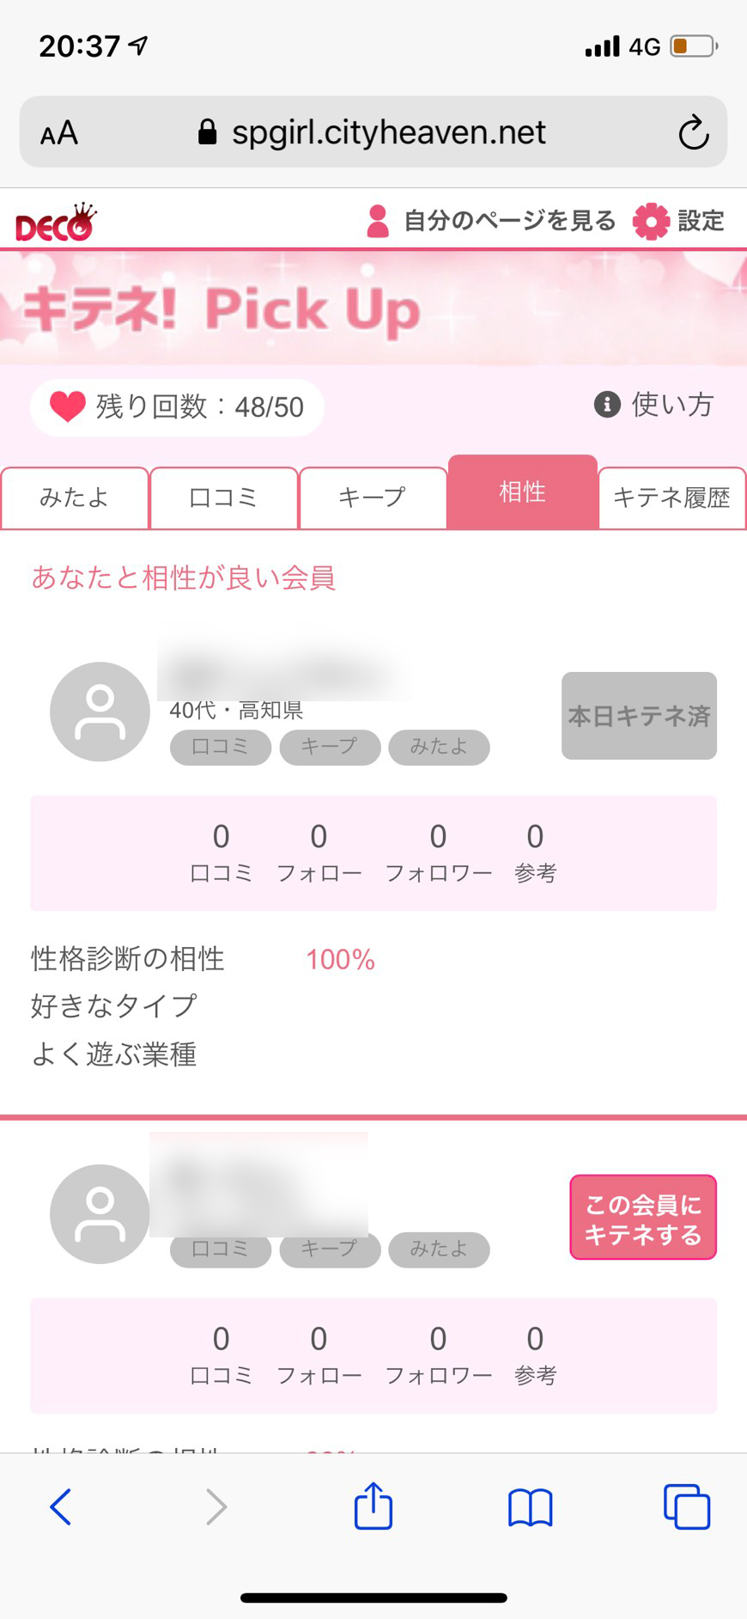Open Safari bookmarks book icon
This screenshot has height=1619, width=747.
pos(530,1507)
